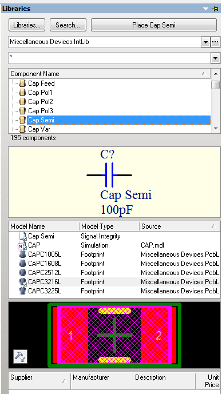Pin the Libraries panel with pushpin icon
The height and width of the screenshot is (394, 222).
click(215, 9)
